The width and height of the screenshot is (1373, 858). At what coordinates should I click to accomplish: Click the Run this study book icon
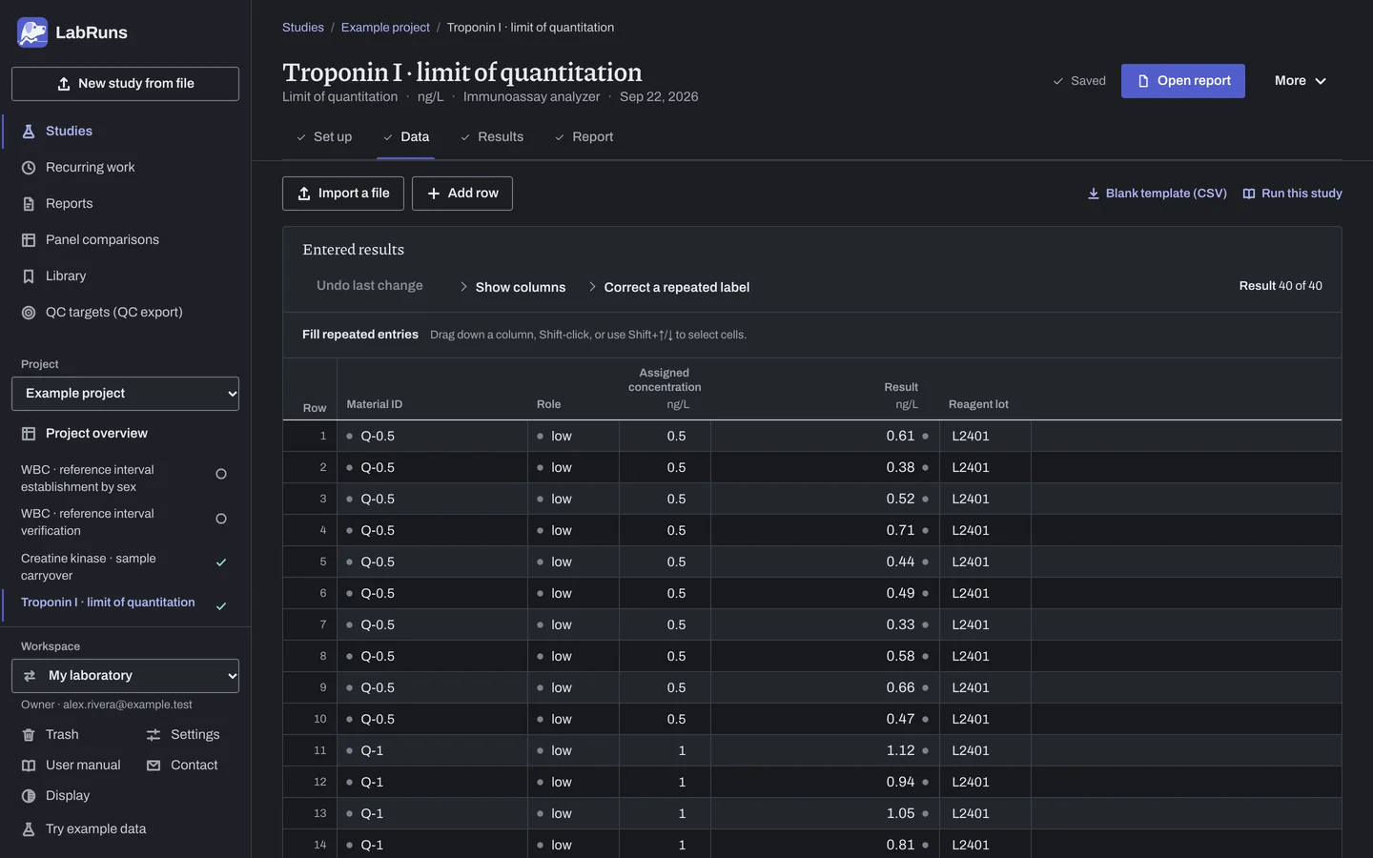pyautogui.click(x=1249, y=194)
